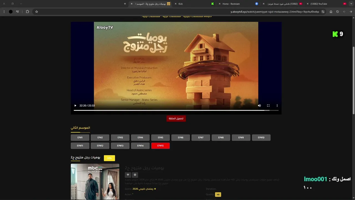
Task: Click the clock watch-later icon
Action: coord(135,175)
